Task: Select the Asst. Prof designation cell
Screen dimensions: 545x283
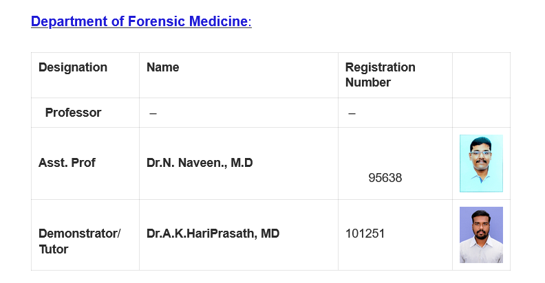Action: (67, 163)
